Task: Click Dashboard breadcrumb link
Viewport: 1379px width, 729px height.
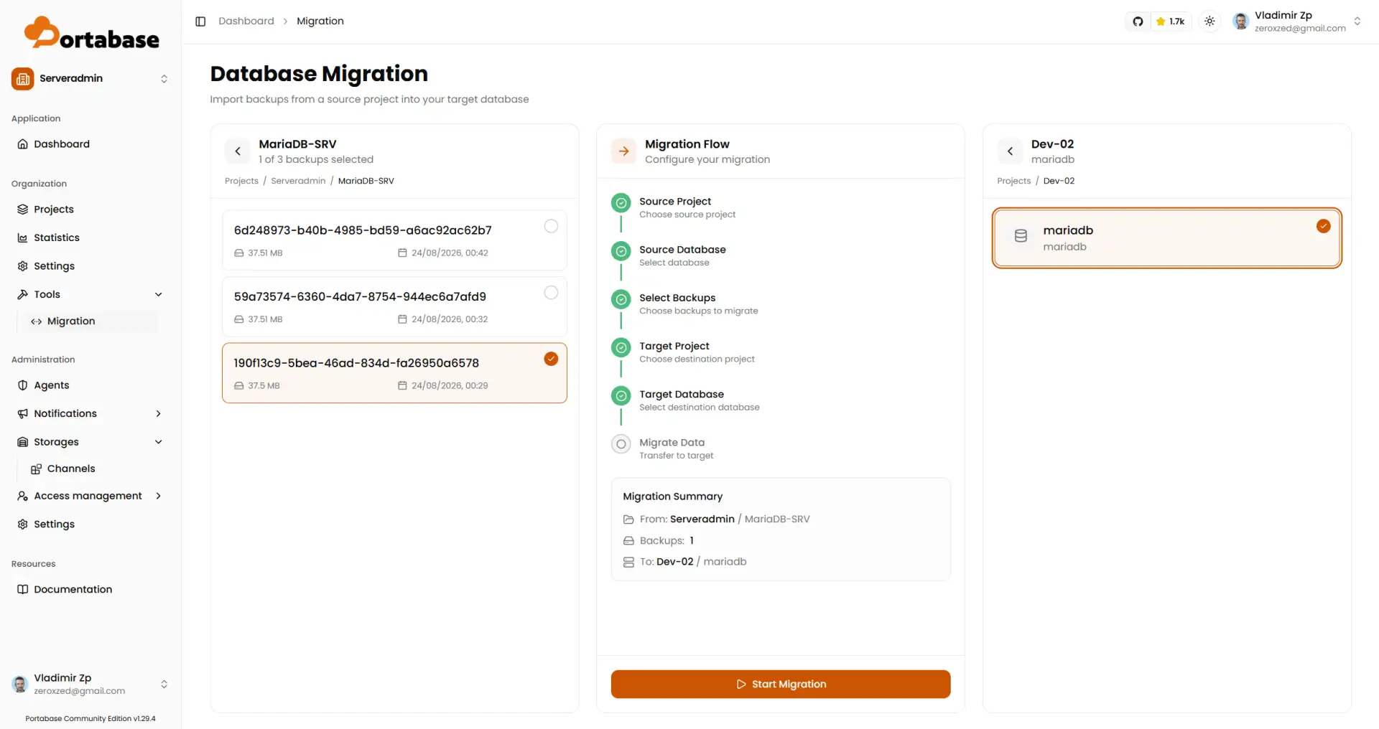Action: point(246,22)
